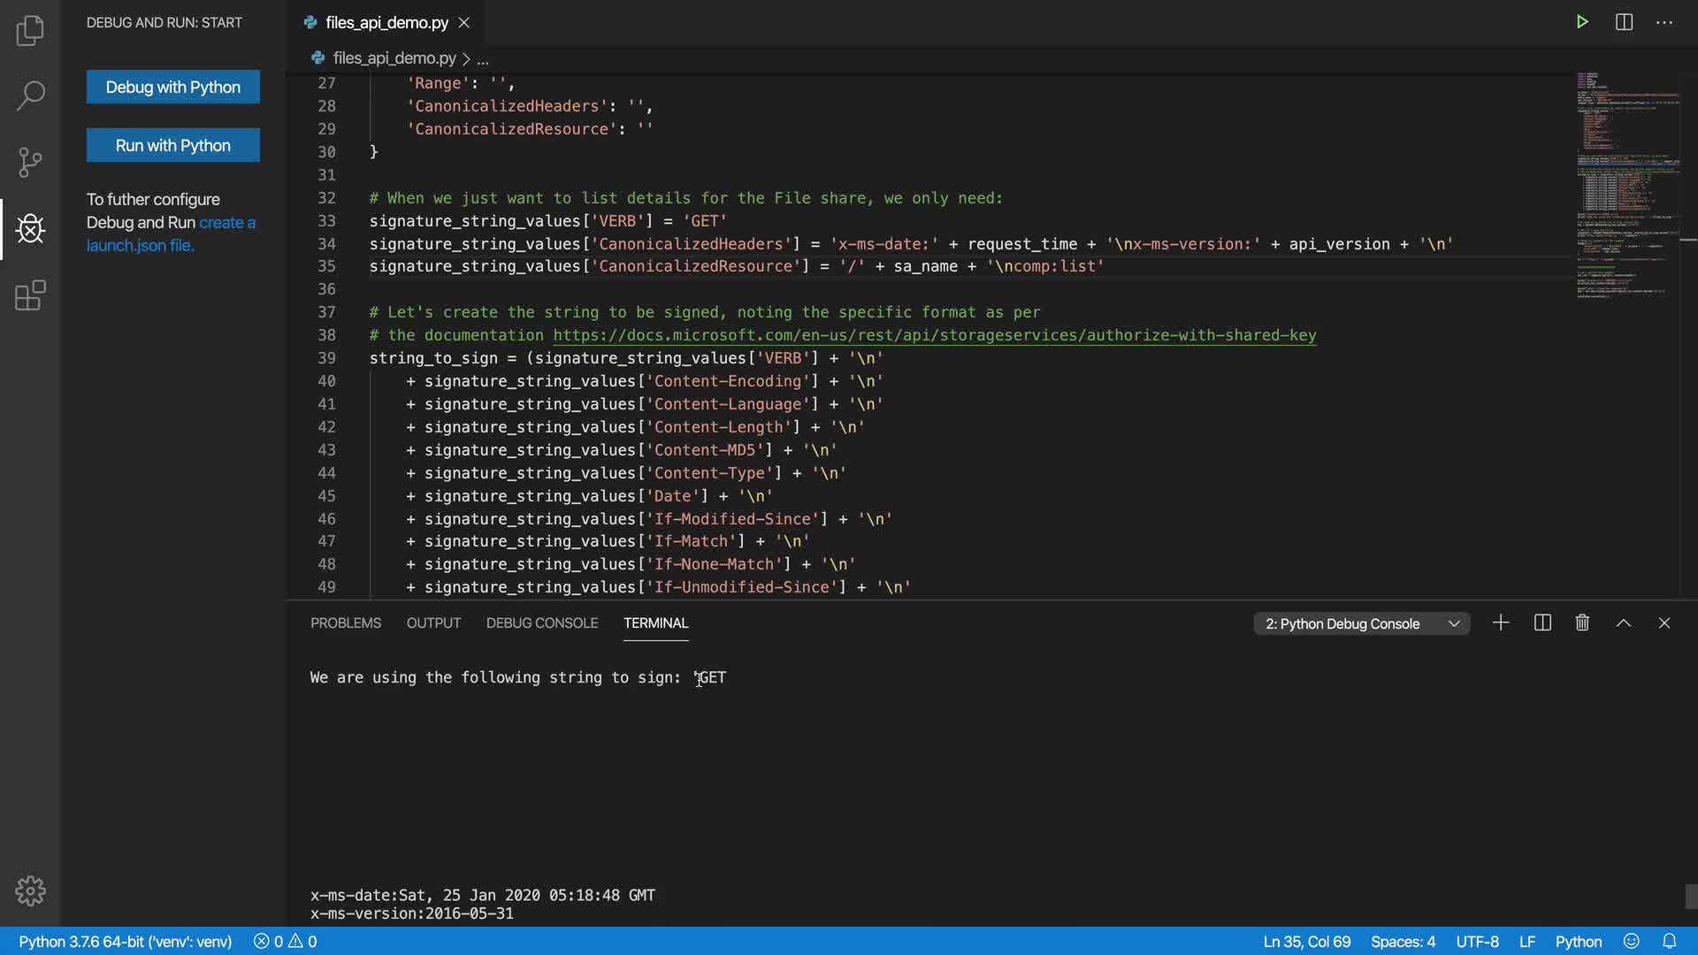The height and width of the screenshot is (955, 1698).
Task: Open notifications bell in status bar
Action: tap(1669, 942)
